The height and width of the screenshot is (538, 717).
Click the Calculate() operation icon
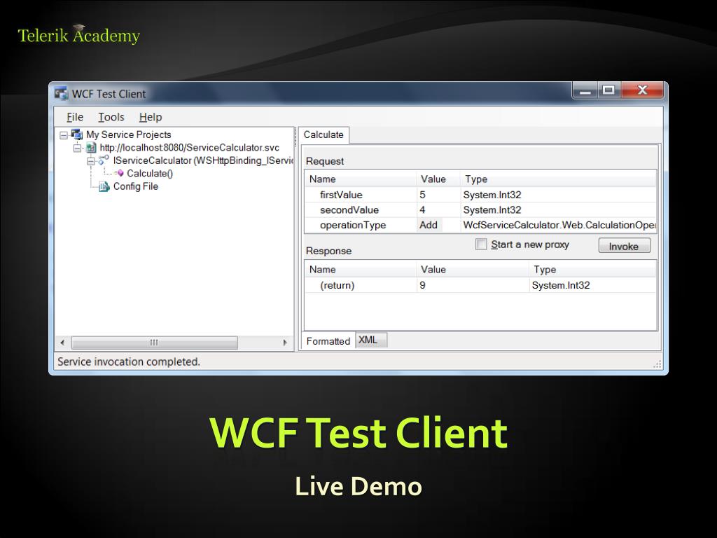pyautogui.click(x=120, y=173)
